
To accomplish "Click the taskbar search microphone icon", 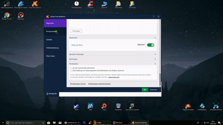I will pyautogui.click(x=43, y=123).
